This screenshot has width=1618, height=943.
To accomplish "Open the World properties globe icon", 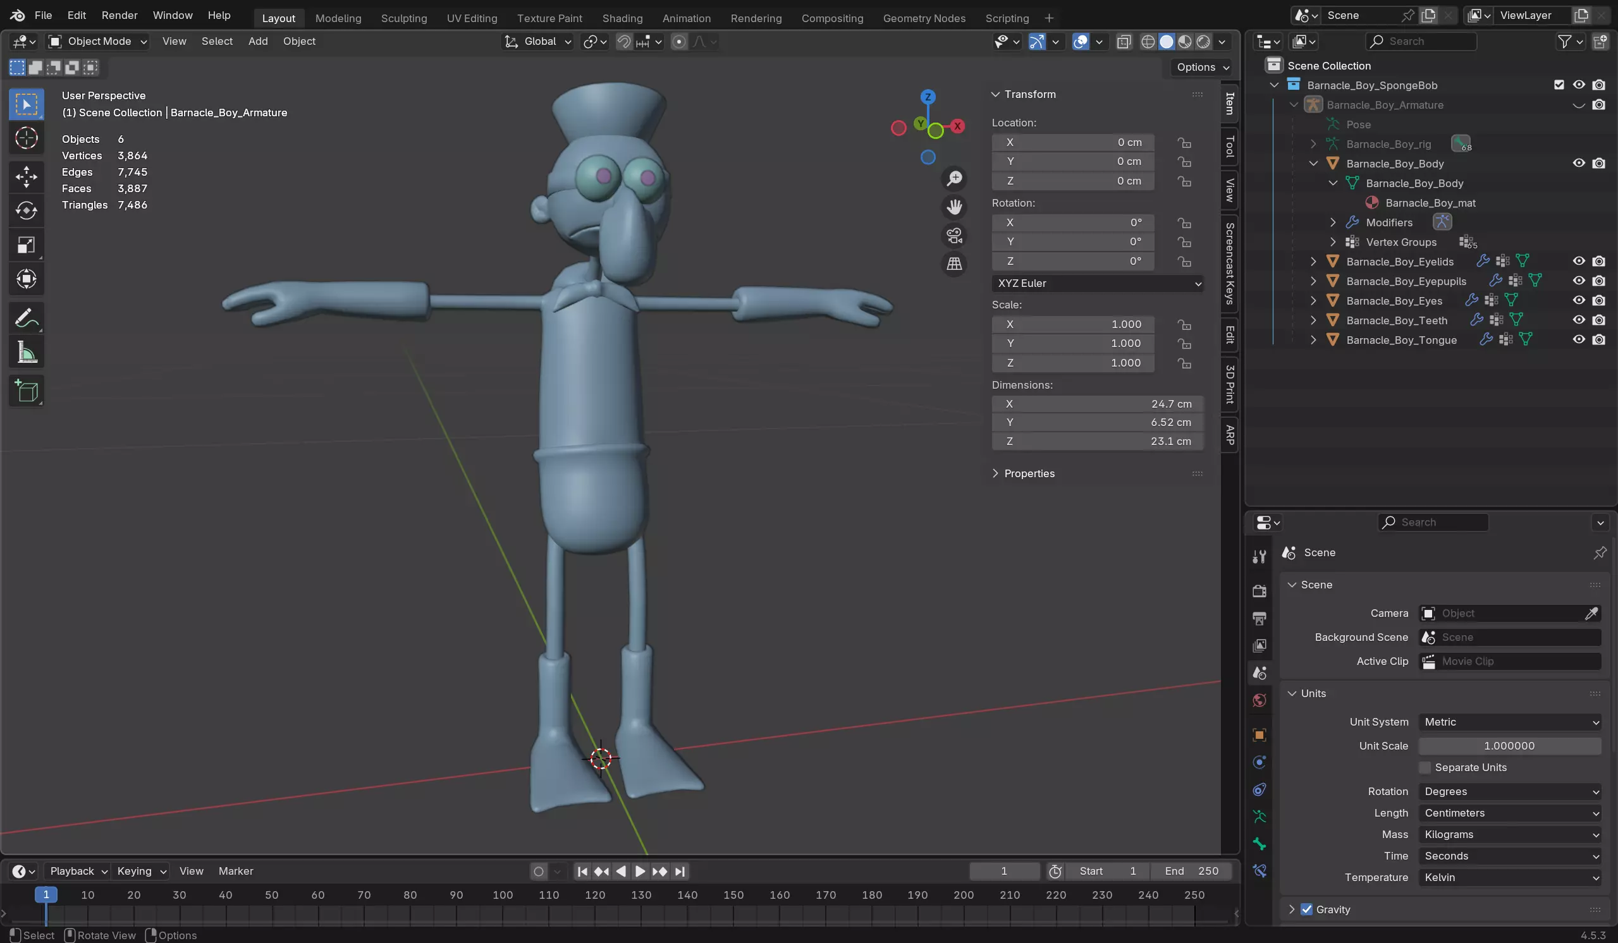I will pyautogui.click(x=1259, y=700).
